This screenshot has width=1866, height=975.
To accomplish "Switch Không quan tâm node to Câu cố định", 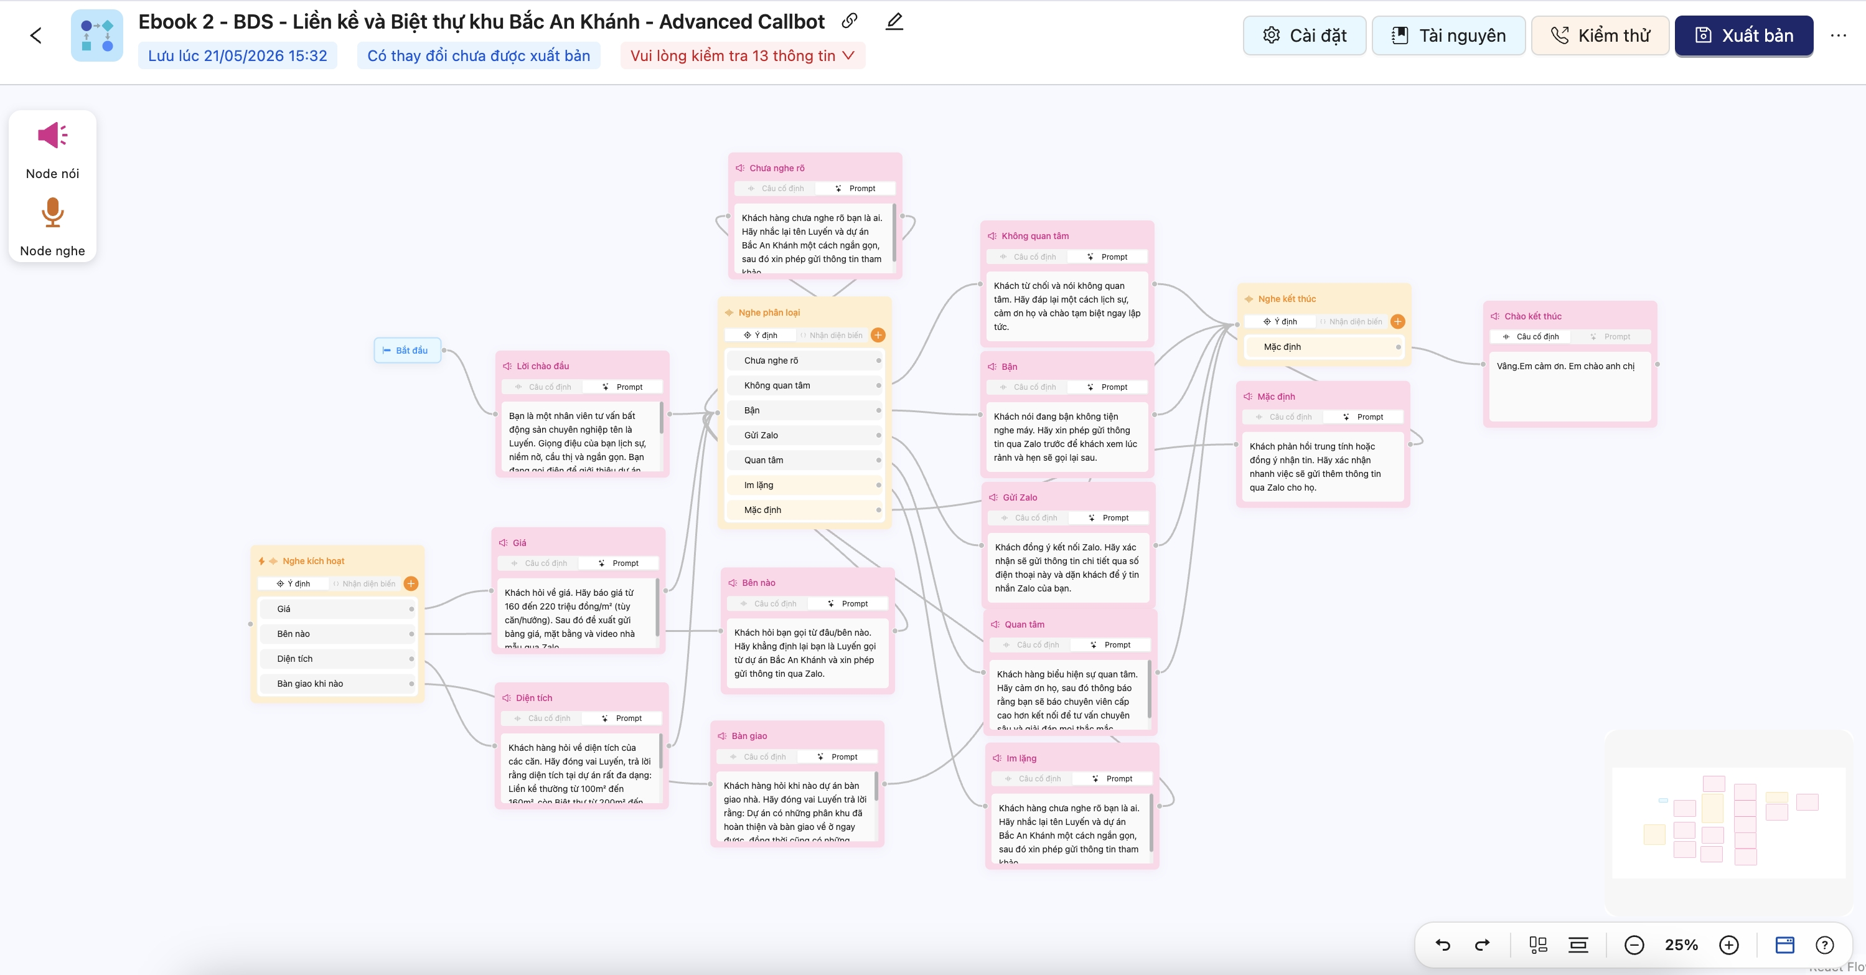I will tap(1028, 257).
